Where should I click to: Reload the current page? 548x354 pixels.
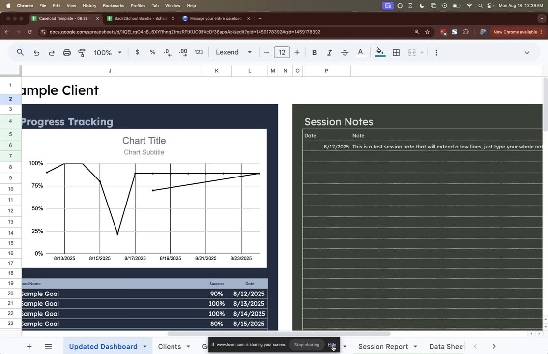pos(29,32)
